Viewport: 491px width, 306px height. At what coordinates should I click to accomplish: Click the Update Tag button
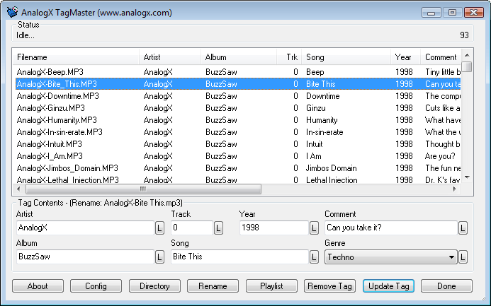[x=388, y=286]
